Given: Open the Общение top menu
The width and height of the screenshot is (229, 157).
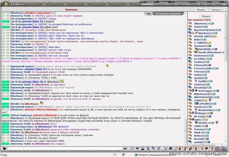Looking at the screenshot, I should 163,2.
